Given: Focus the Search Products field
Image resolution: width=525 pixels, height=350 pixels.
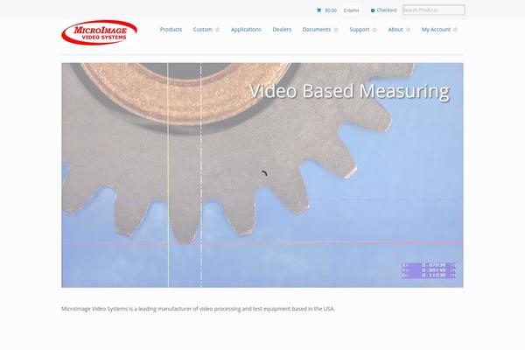Looking at the screenshot, I should [434, 10].
